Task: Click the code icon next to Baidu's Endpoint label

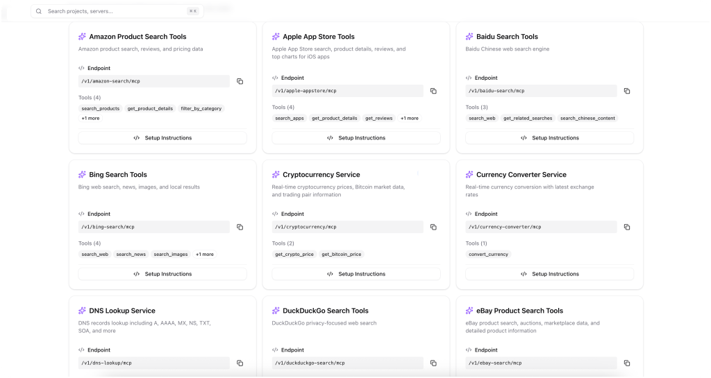Action: pyautogui.click(x=469, y=78)
